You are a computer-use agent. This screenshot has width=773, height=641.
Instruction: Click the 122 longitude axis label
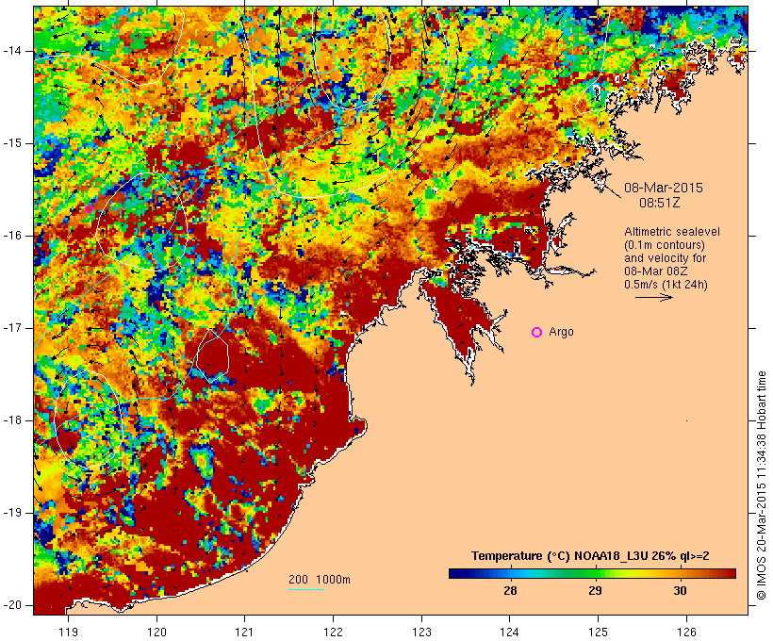click(x=334, y=632)
